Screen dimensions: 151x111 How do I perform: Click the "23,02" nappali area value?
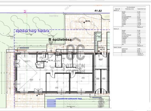click(x=139, y=38)
